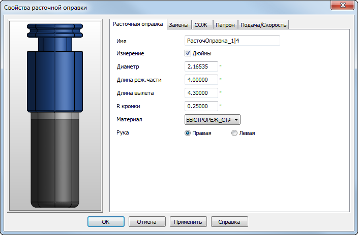Close the Свойства расточной оправки dialog

[x=342, y=5]
